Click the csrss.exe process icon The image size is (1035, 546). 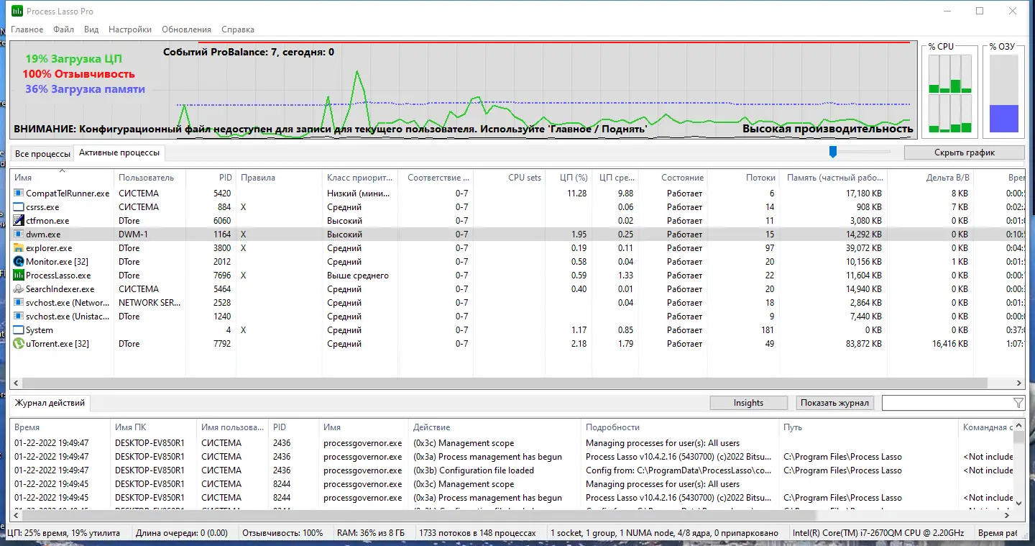(x=19, y=206)
